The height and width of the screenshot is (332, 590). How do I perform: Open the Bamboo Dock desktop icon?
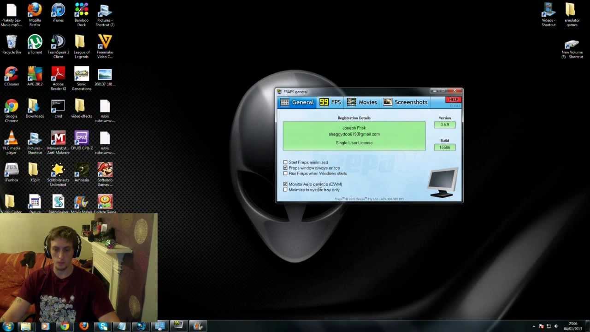click(82, 15)
